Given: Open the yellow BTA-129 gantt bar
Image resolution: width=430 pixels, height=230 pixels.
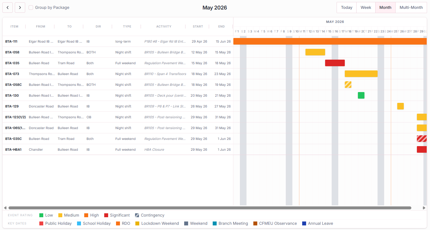Looking at the screenshot, I should pyautogui.click(x=401, y=106).
